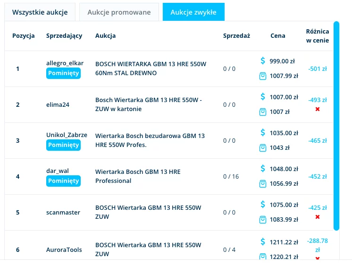Open the Wszystkie aukcje tab

[x=40, y=12]
